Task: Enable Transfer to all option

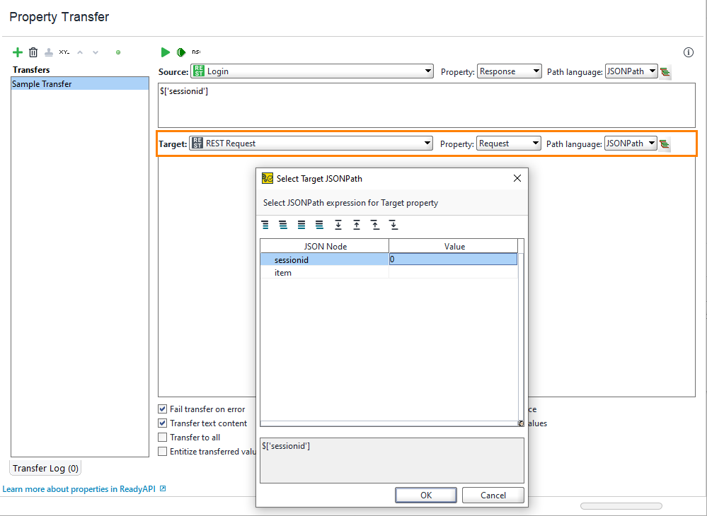Action: (x=161, y=437)
